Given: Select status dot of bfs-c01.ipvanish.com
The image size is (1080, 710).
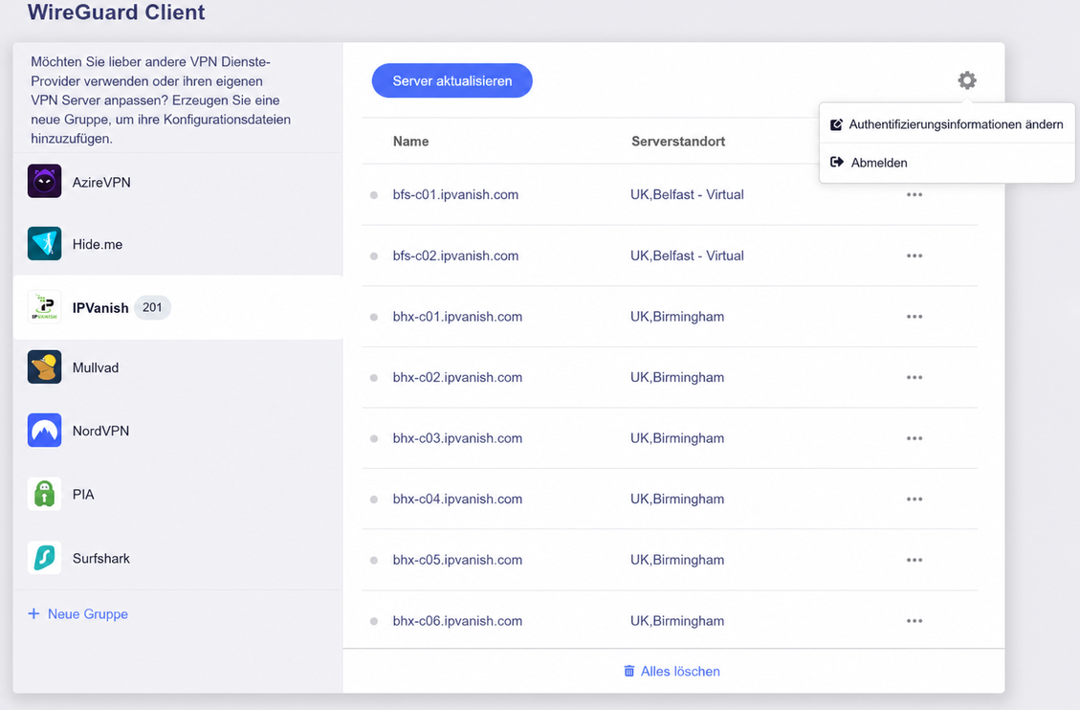Looking at the screenshot, I should pyautogui.click(x=374, y=195).
